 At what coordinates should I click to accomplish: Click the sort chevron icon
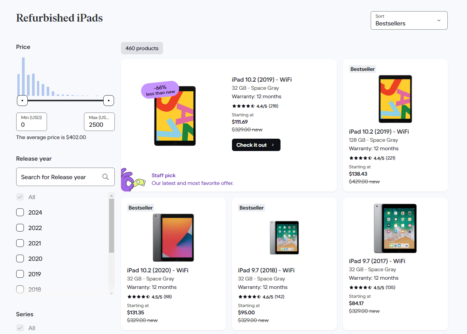tap(438, 20)
